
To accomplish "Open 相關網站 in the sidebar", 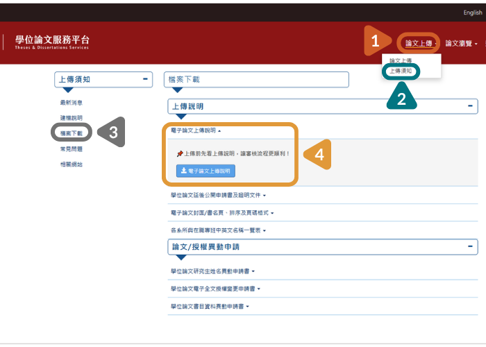I will click(72, 164).
